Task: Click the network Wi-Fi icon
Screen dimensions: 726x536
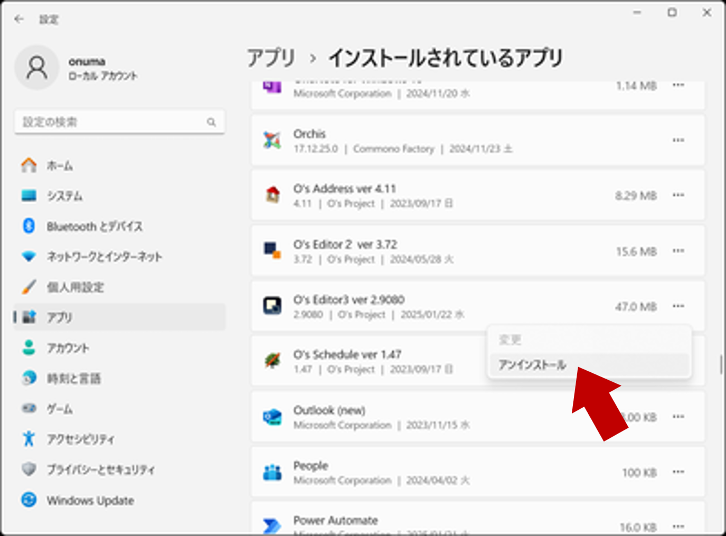Action: click(29, 257)
